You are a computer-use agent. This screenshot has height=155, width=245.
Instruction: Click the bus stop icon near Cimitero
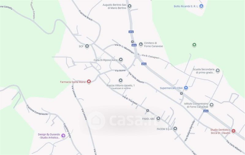tap(132, 42)
